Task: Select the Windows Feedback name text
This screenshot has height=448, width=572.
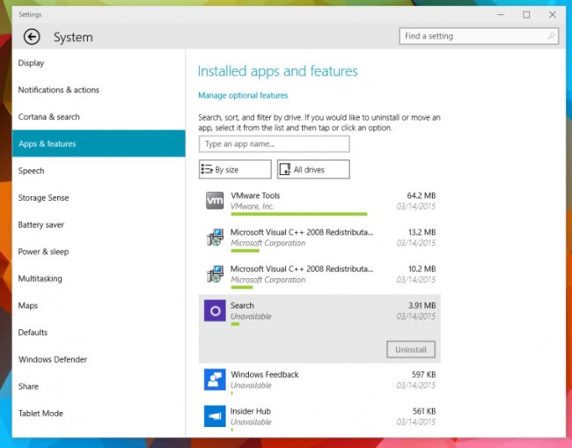Action: pyautogui.click(x=265, y=375)
